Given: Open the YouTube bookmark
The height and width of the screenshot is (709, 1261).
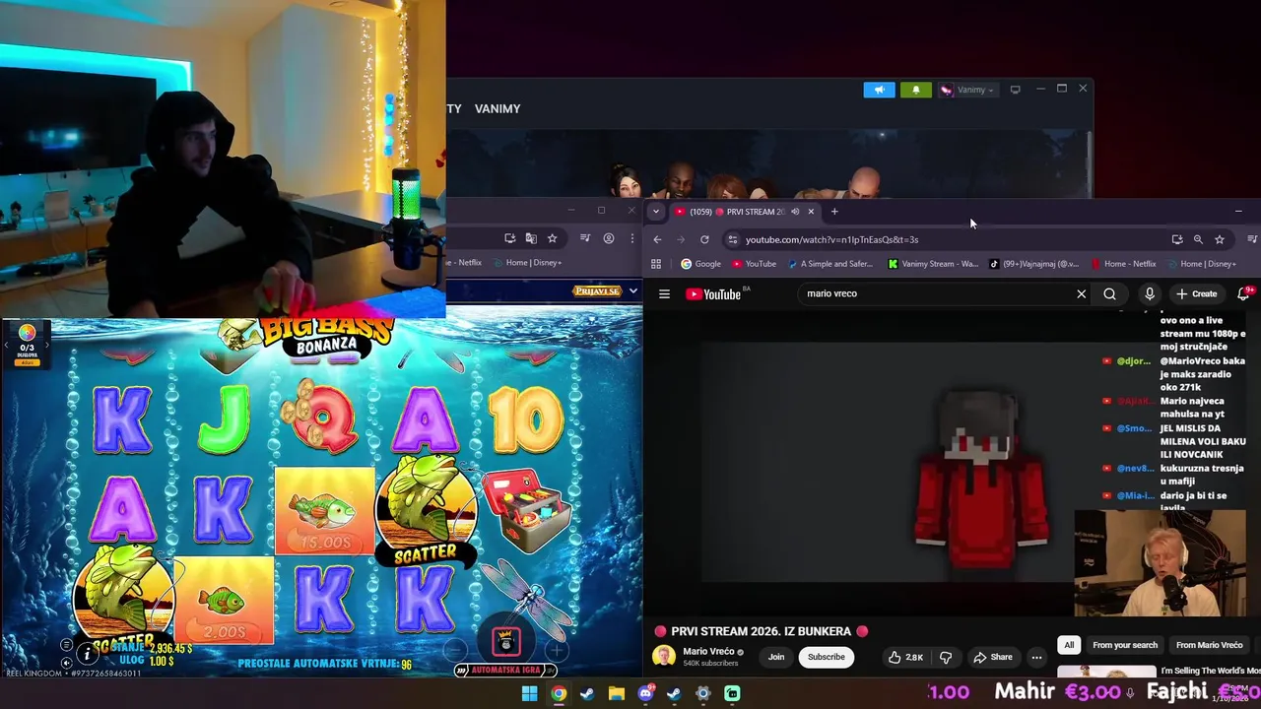Looking at the screenshot, I should pos(754,264).
